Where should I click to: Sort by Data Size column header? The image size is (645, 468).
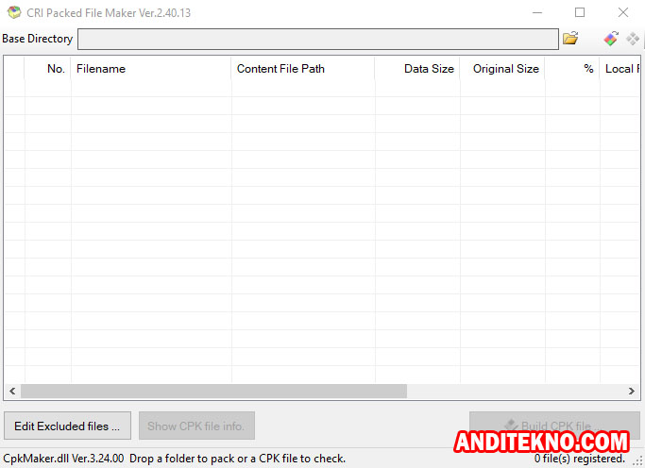[417, 69]
